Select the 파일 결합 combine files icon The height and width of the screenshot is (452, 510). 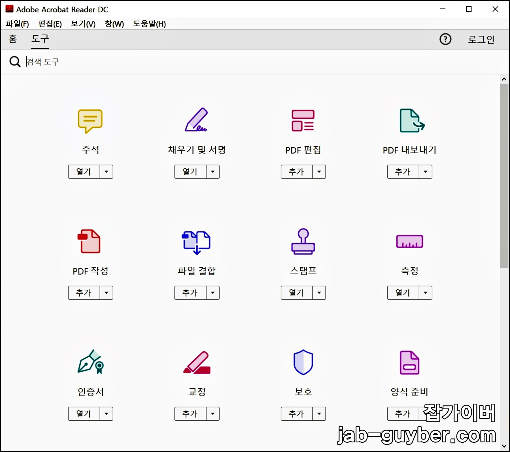click(x=196, y=242)
